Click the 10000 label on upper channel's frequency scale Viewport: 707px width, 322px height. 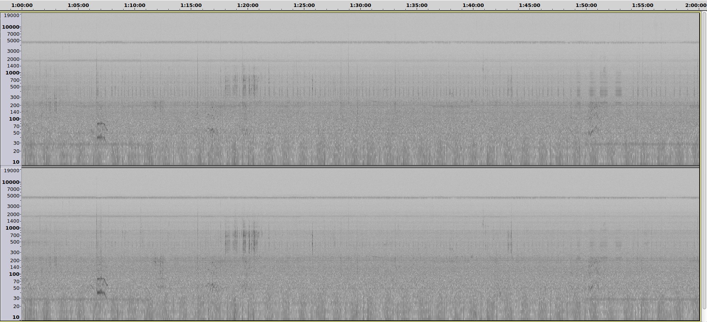coord(10,27)
